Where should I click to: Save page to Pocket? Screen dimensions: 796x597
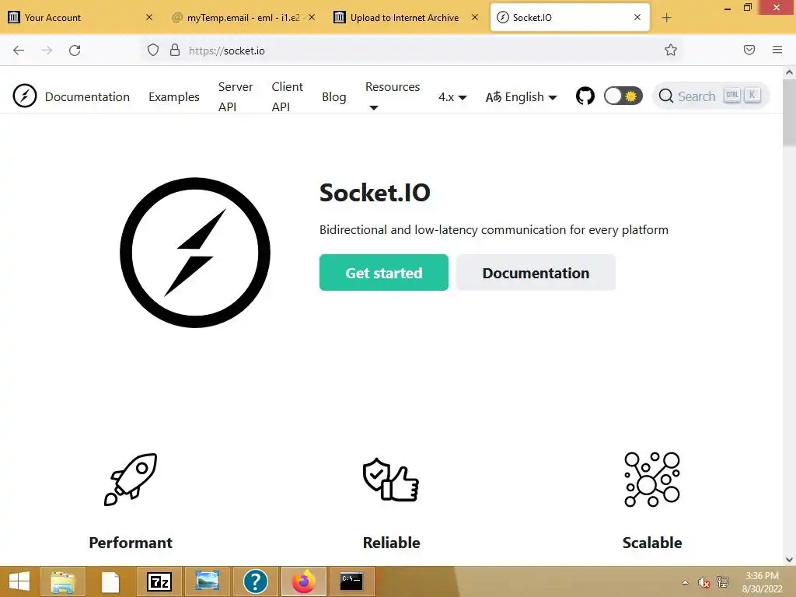tap(749, 50)
